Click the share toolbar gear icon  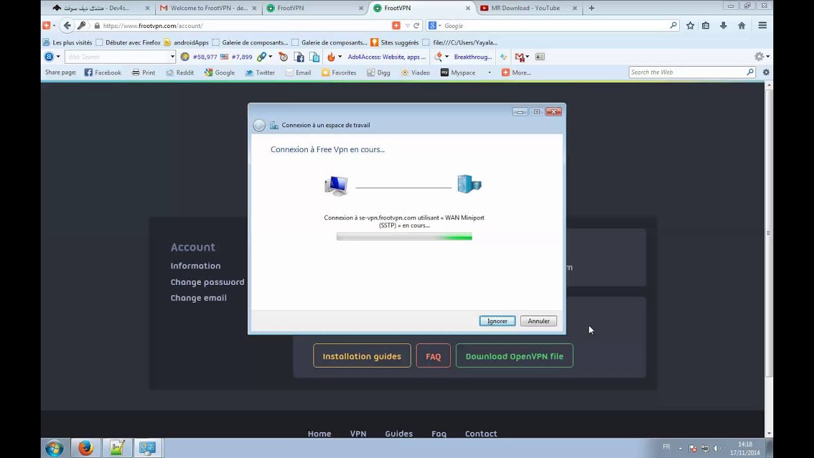(x=766, y=73)
